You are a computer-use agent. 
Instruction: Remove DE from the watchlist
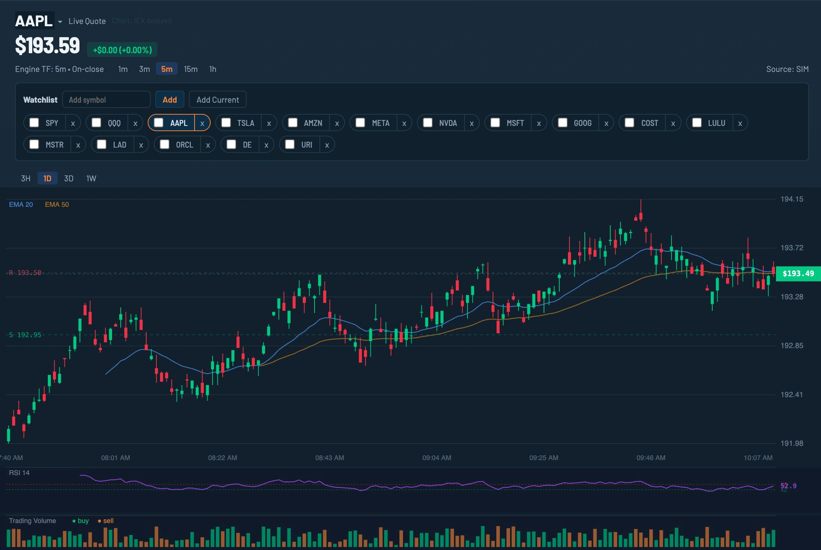[x=266, y=145]
